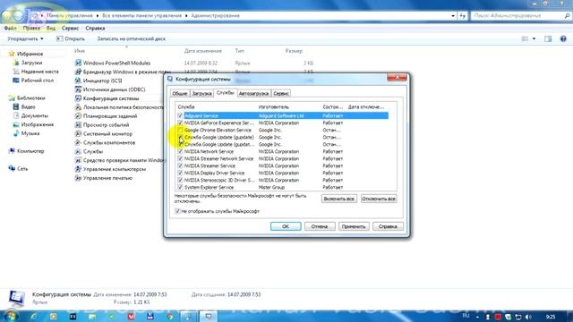Screen dimensions: 573x322
Task: Click Открыть in the Explorer toolbar
Action: point(71,38)
